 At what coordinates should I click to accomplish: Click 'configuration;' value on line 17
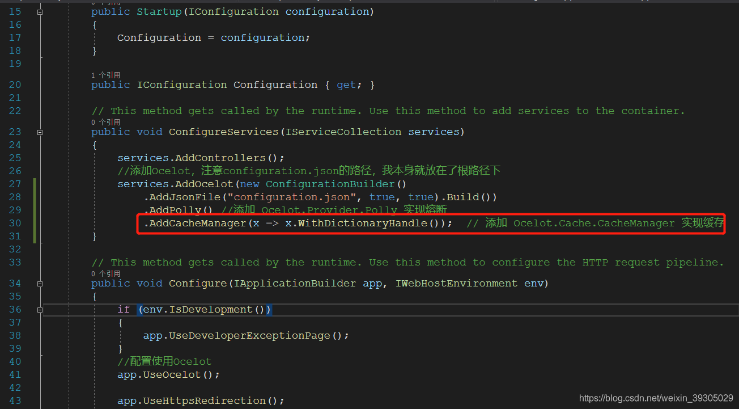click(266, 37)
